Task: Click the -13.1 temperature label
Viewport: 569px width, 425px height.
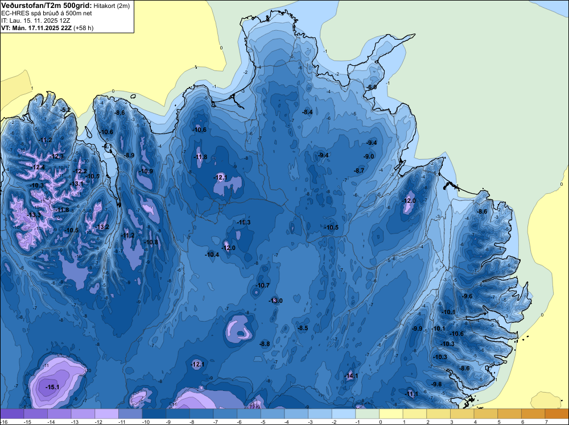Action: pyautogui.click(x=76, y=184)
